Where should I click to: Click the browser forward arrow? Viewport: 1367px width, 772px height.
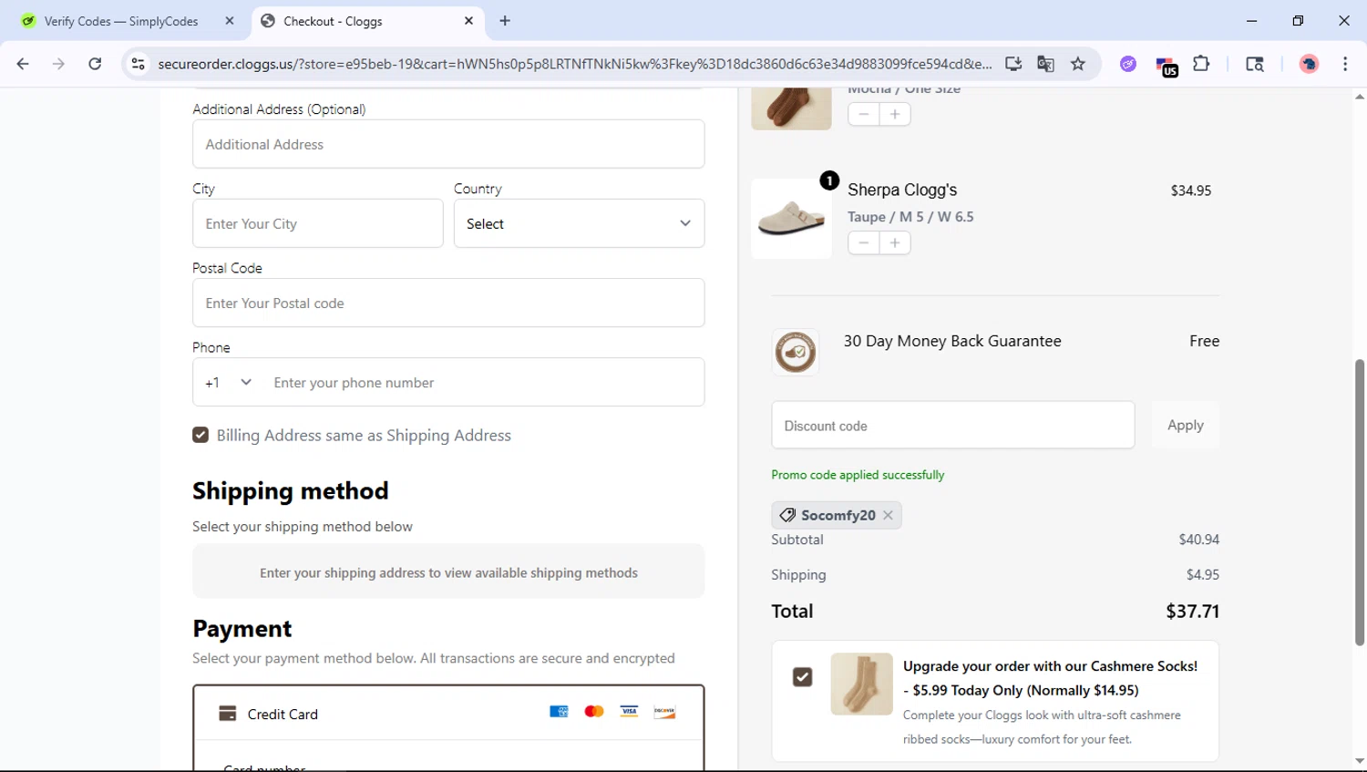[x=58, y=64]
